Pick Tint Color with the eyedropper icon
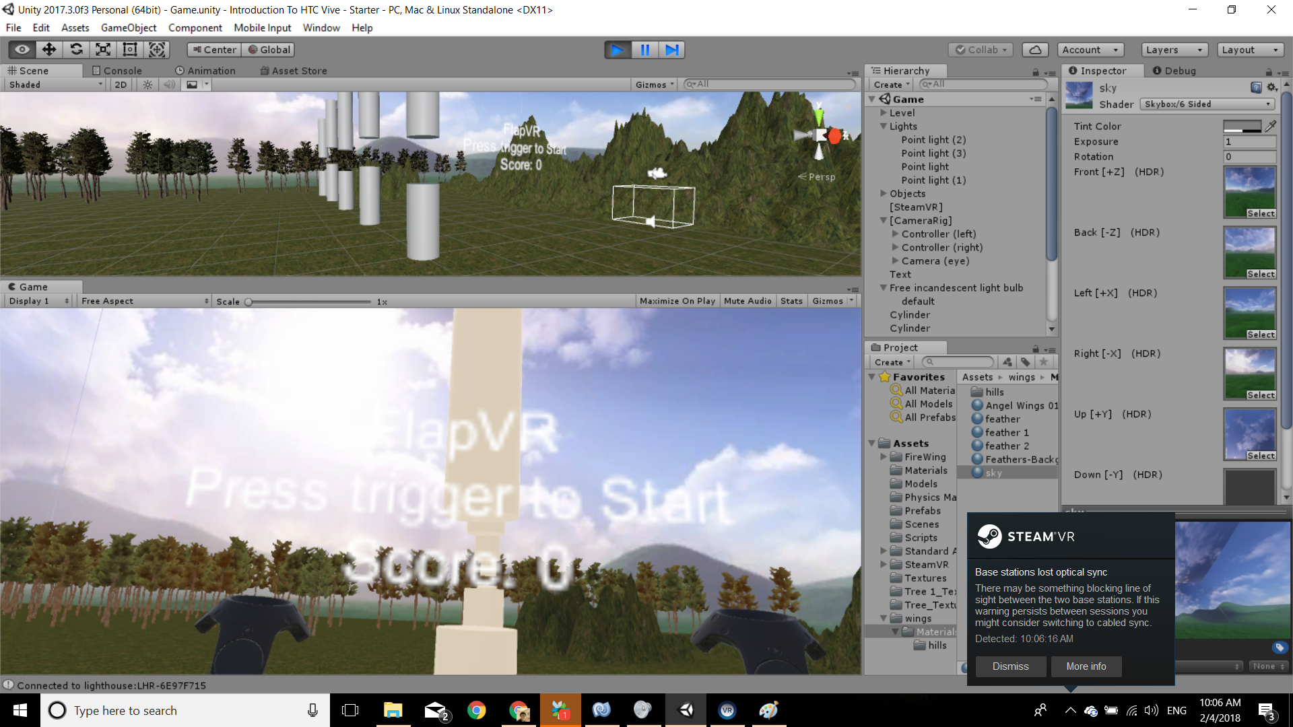Viewport: 1293px width, 727px height. tap(1271, 126)
